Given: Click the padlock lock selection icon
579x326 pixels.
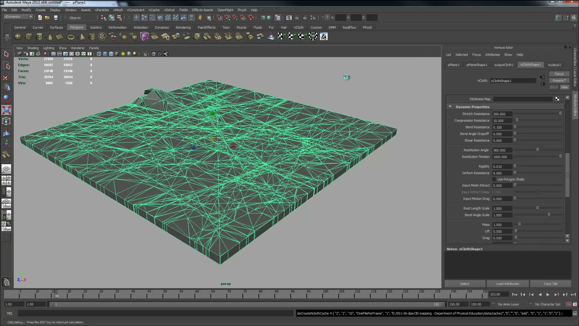Looking at the screenshot, I should (x=200, y=18).
